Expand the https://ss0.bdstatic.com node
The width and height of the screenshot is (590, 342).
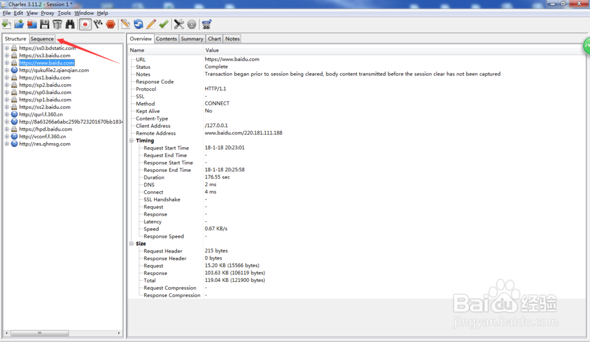6,48
